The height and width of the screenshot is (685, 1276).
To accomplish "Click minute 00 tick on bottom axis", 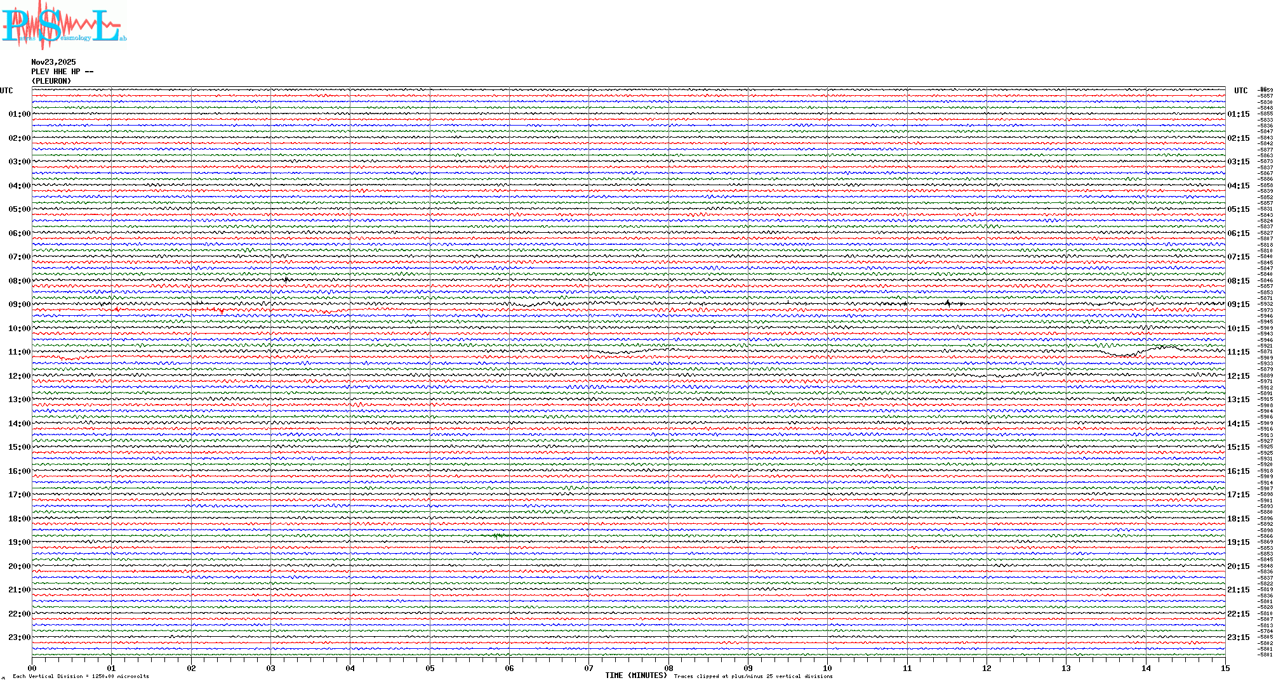I will [x=32, y=668].
